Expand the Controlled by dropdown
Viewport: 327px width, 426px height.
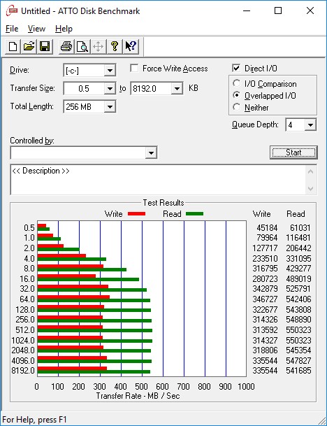[151, 152]
